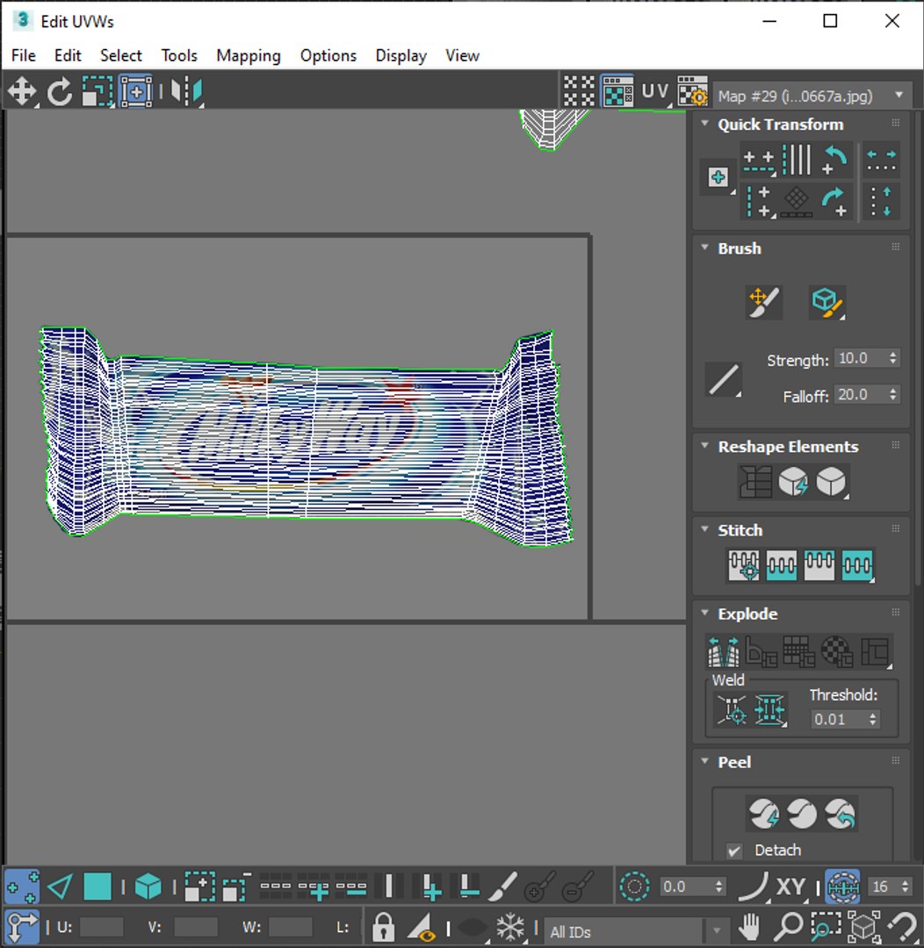
Task: Collapse the Brush rollout
Action: point(704,248)
